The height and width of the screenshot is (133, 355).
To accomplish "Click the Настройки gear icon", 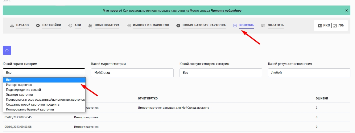I will click(38, 26).
